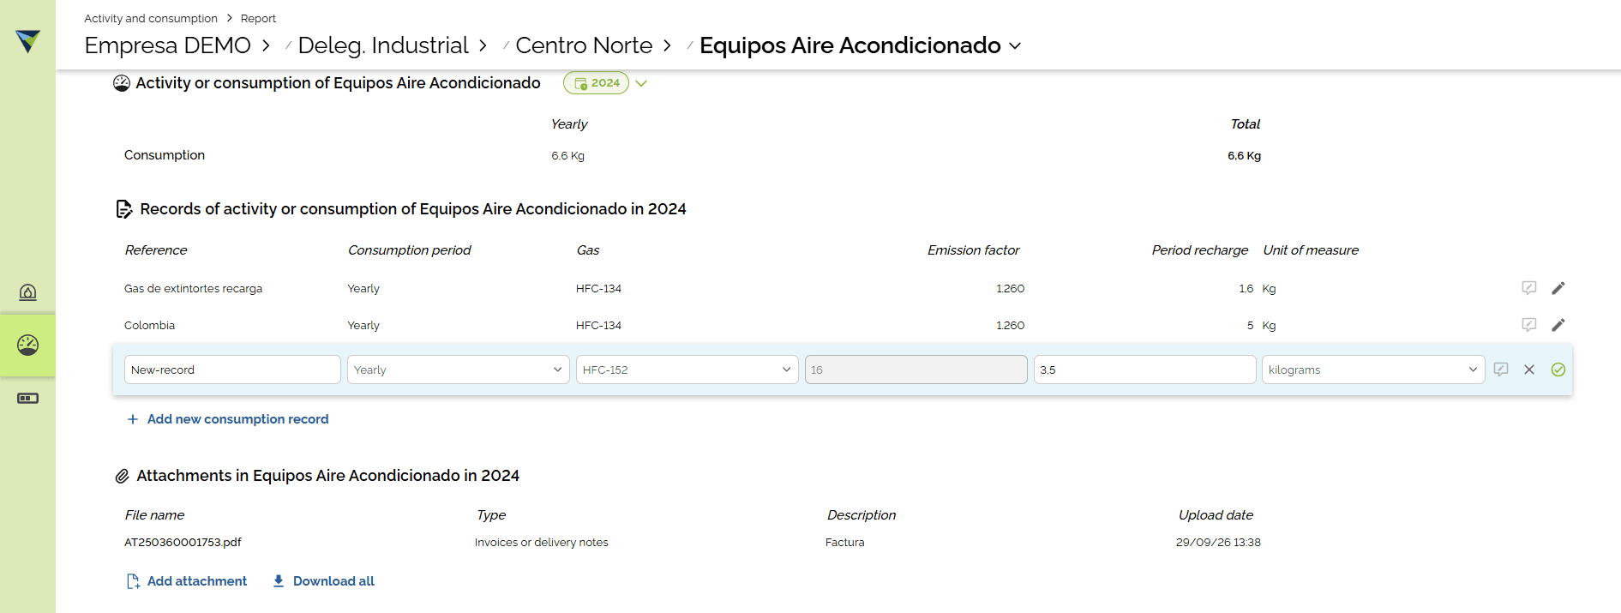The image size is (1621, 613).
Task: Click the File name column header
Action: [154, 515]
